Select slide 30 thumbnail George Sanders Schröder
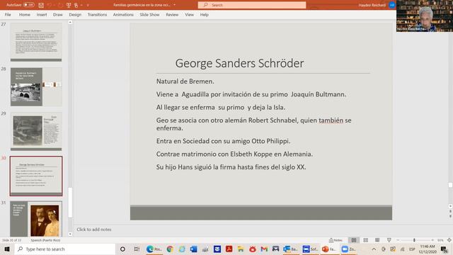Screen dimensions: 453x255 tap(36, 176)
